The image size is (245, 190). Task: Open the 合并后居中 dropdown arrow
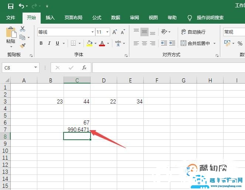tap(215, 43)
